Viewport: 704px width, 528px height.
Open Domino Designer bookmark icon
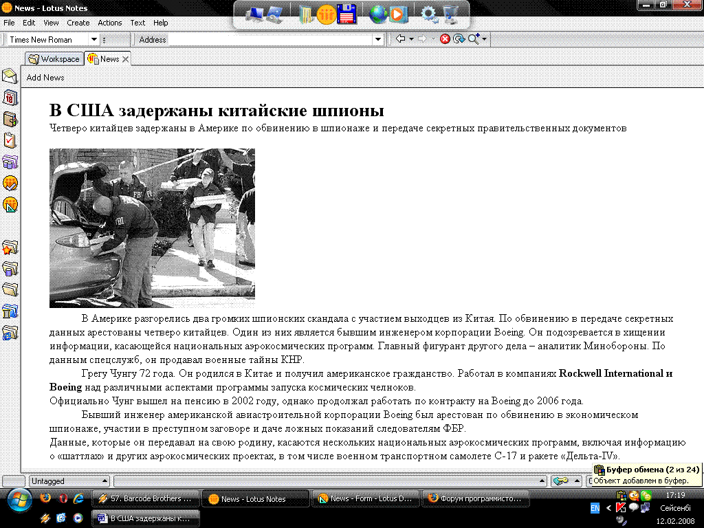point(10,205)
